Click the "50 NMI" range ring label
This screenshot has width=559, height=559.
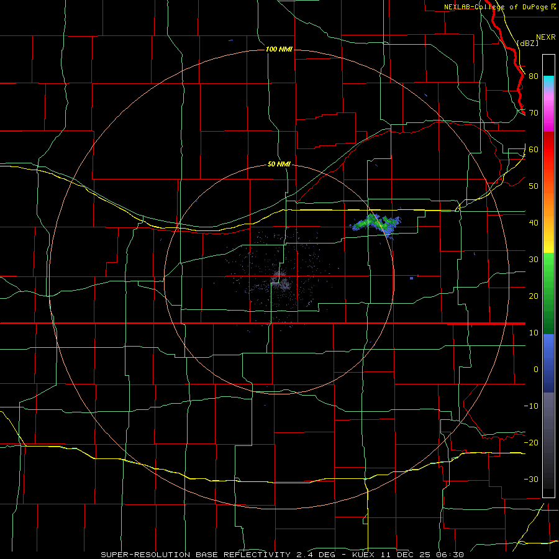(x=279, y=165)
